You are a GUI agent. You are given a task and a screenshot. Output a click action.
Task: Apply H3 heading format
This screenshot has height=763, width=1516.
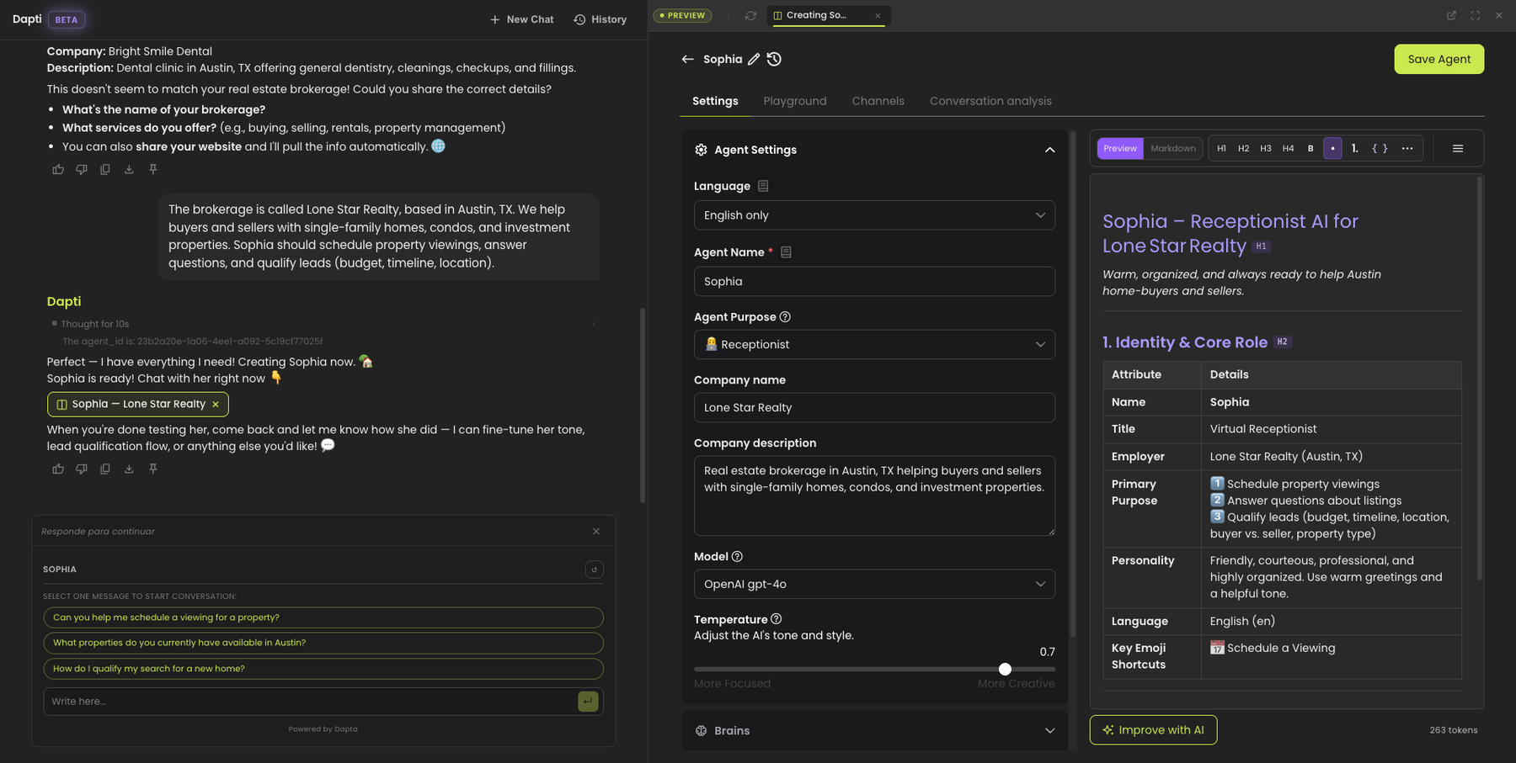tap(1266, 148)
